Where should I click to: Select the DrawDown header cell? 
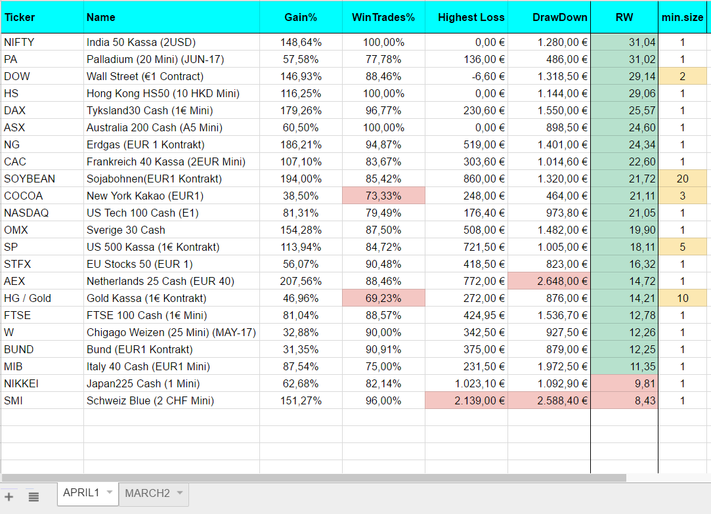pyautogui.click(x=549, y=17)
